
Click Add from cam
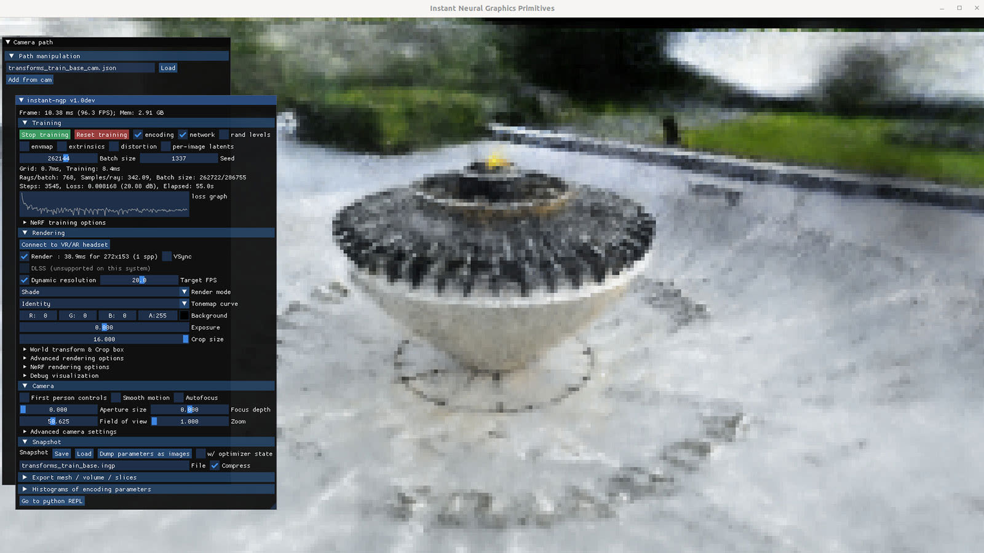point(30,80)
